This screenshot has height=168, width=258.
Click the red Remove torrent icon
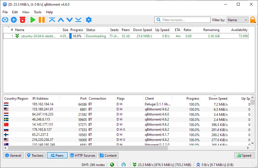(x=23, y=20)
